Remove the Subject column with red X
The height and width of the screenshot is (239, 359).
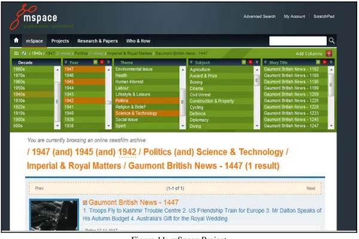pos(250,62)
